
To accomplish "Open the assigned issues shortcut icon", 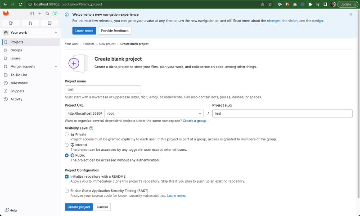I will (11, 23).
